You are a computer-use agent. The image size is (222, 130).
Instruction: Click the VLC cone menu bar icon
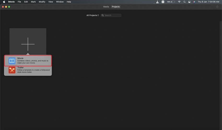(157, 2)
